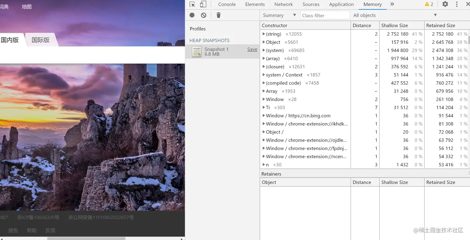Expand the Array ×1953 row

tap(264, 91)
